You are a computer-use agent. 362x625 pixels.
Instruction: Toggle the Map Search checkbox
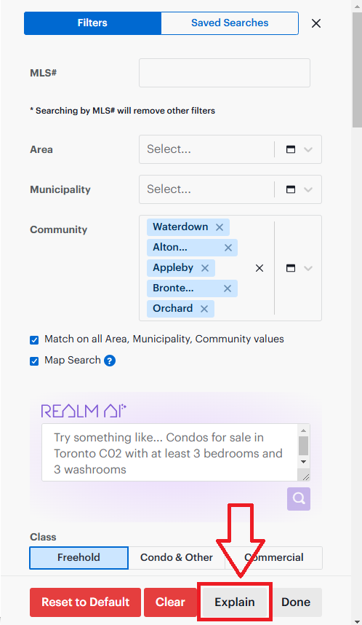pos(34,361)
